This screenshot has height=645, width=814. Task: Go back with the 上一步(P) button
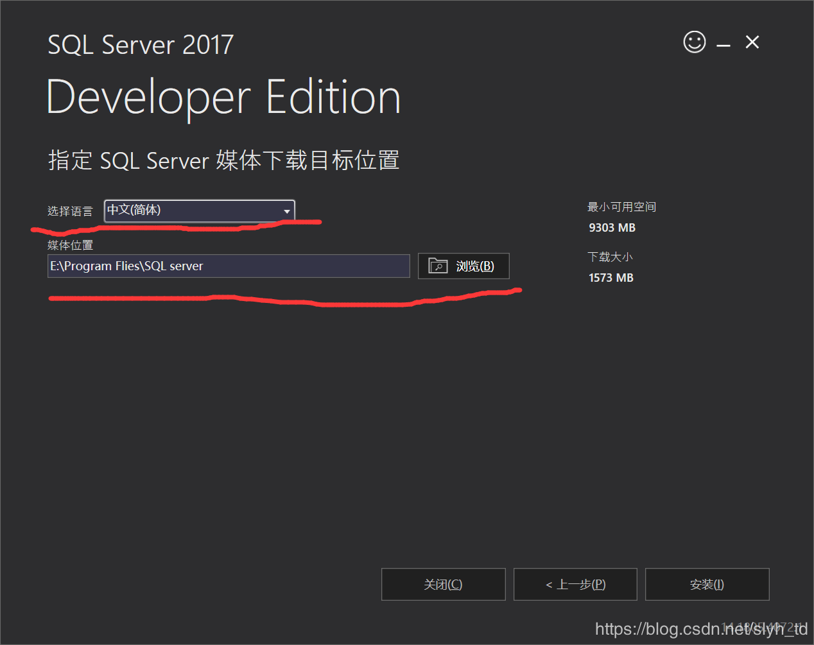575,584
